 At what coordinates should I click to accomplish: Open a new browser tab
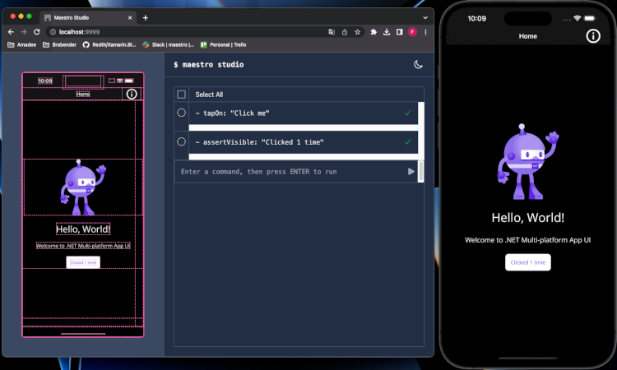coord(146,17)
